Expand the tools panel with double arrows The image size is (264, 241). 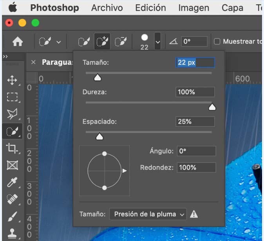click(5, 57)
